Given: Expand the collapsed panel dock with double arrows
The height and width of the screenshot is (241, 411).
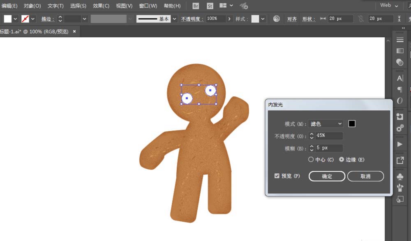Looking at the screenshot, I should (403, 28).
